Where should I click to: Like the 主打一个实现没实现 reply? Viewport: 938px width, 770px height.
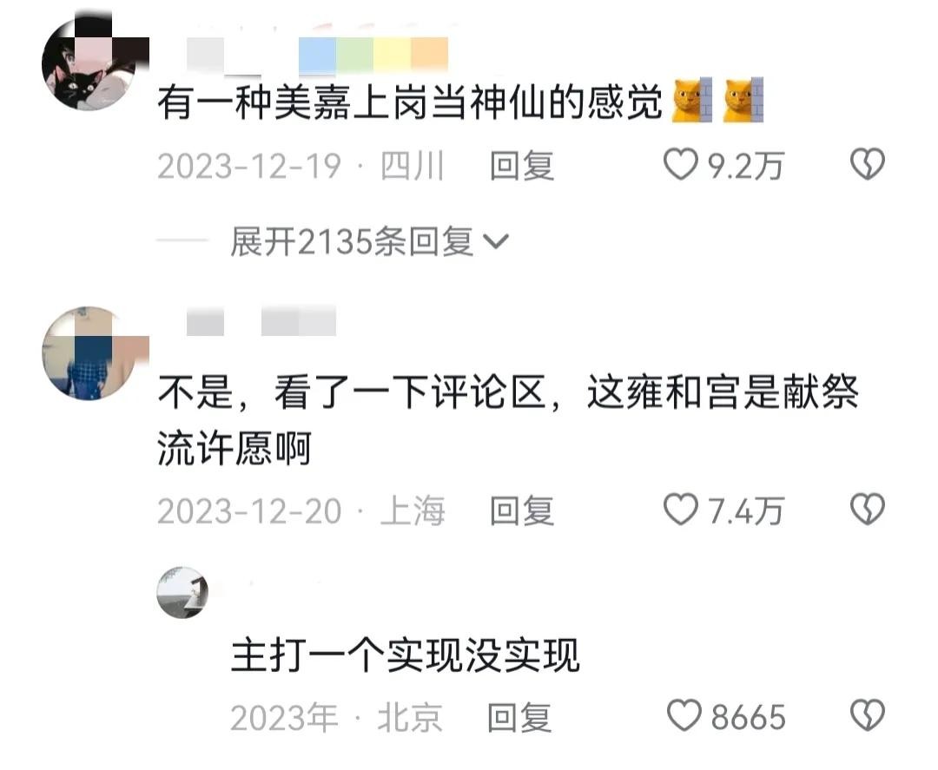point(684,715)
